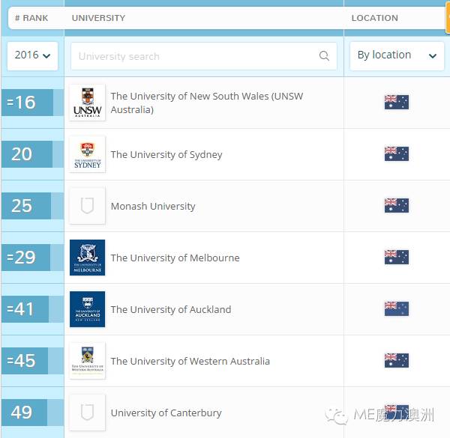Screen dimensions: 450x438
Task: Click the =45 rank badge
Action: point(25,361)
